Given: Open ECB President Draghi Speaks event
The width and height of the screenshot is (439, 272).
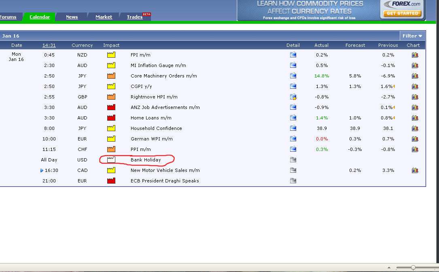Looking at the screenshot, I should (x=165, y=181).
